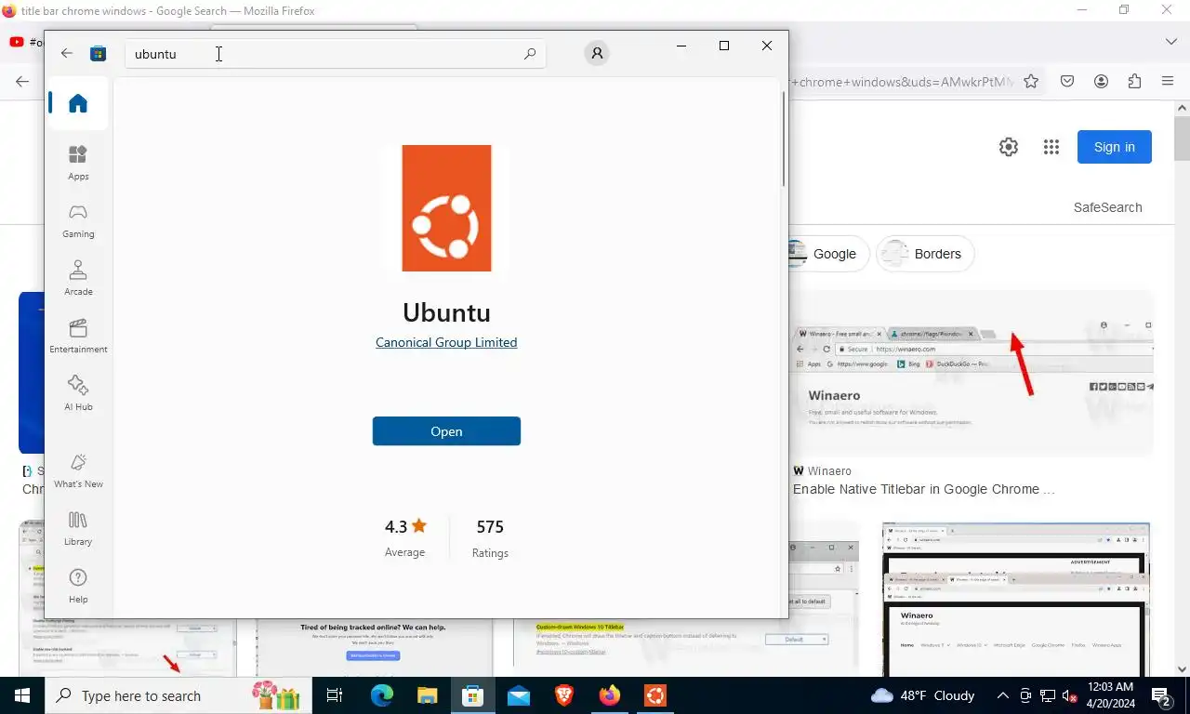Click Firefox Pocket save icon
1190x714 pixels.
(1067, 81)
